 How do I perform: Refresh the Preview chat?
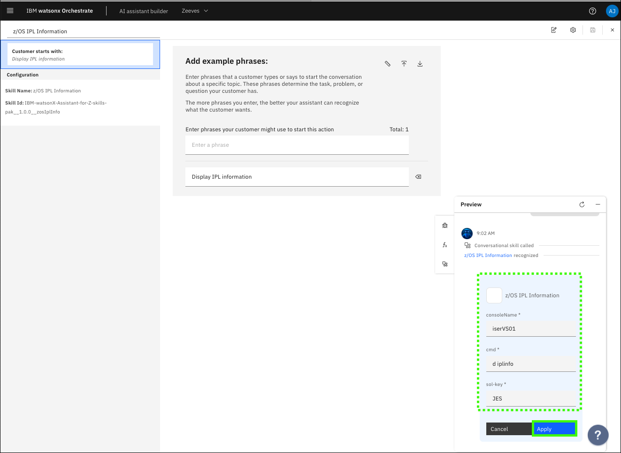pos(582,204)
